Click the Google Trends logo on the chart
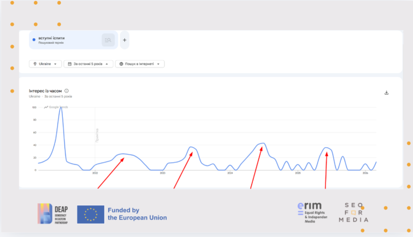 [56, 107]
